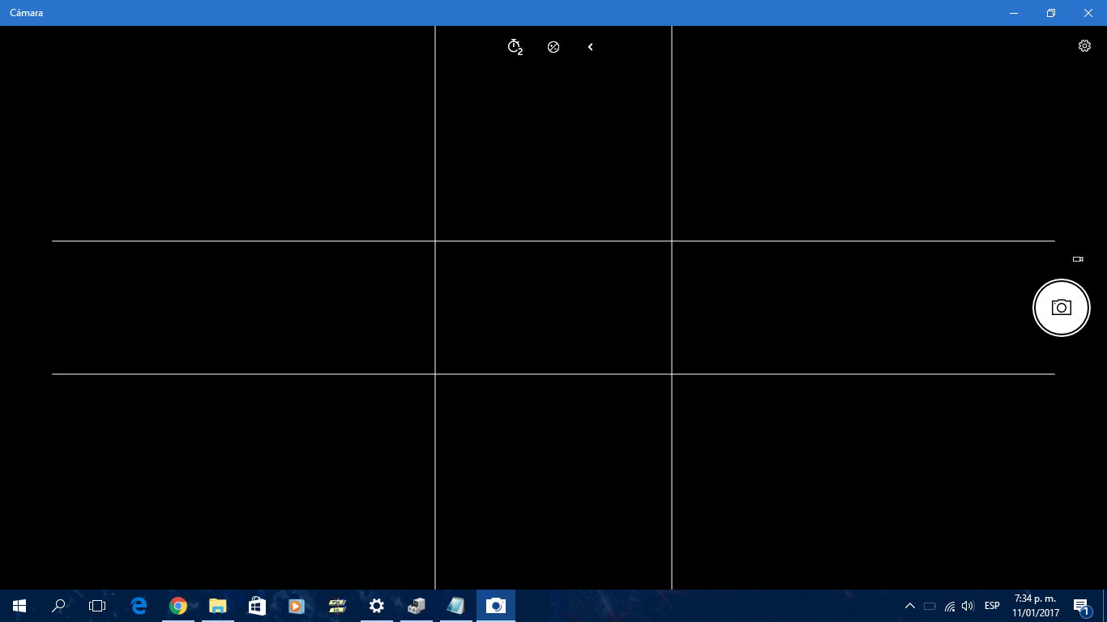Viewport: 1107px width, 622px height.
Task: Open the exposure compensation control
Action: point(553,47)
